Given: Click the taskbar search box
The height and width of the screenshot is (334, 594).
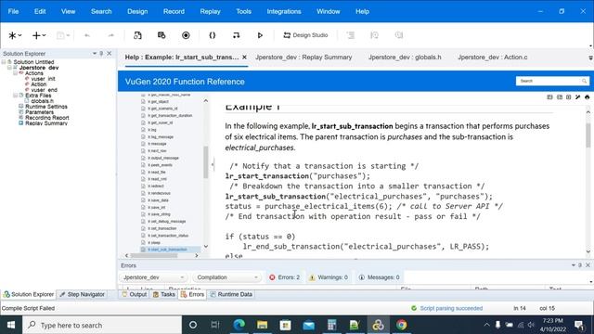Looking at the screenshot, I should click(x=102, y=325).
